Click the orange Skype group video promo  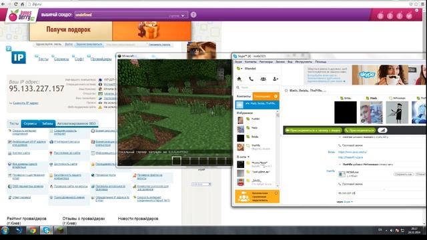click(257, 197)
